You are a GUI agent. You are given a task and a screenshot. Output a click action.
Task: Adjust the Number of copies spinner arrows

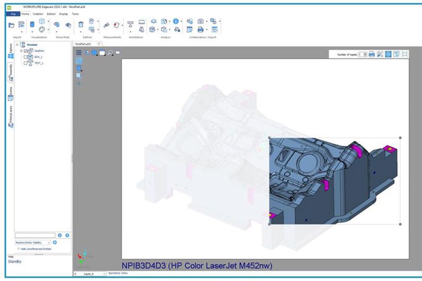[x=365, y=54]
